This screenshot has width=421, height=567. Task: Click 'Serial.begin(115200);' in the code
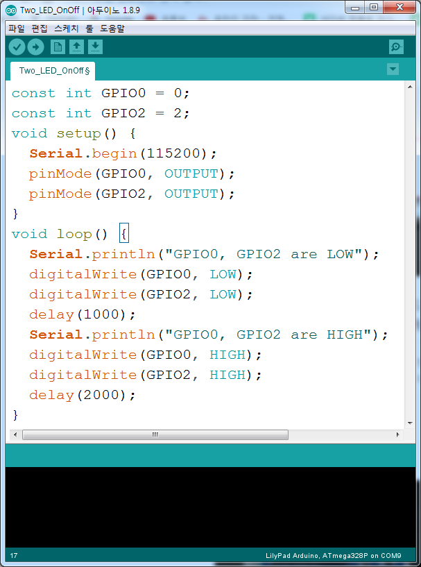pos(123,154)
